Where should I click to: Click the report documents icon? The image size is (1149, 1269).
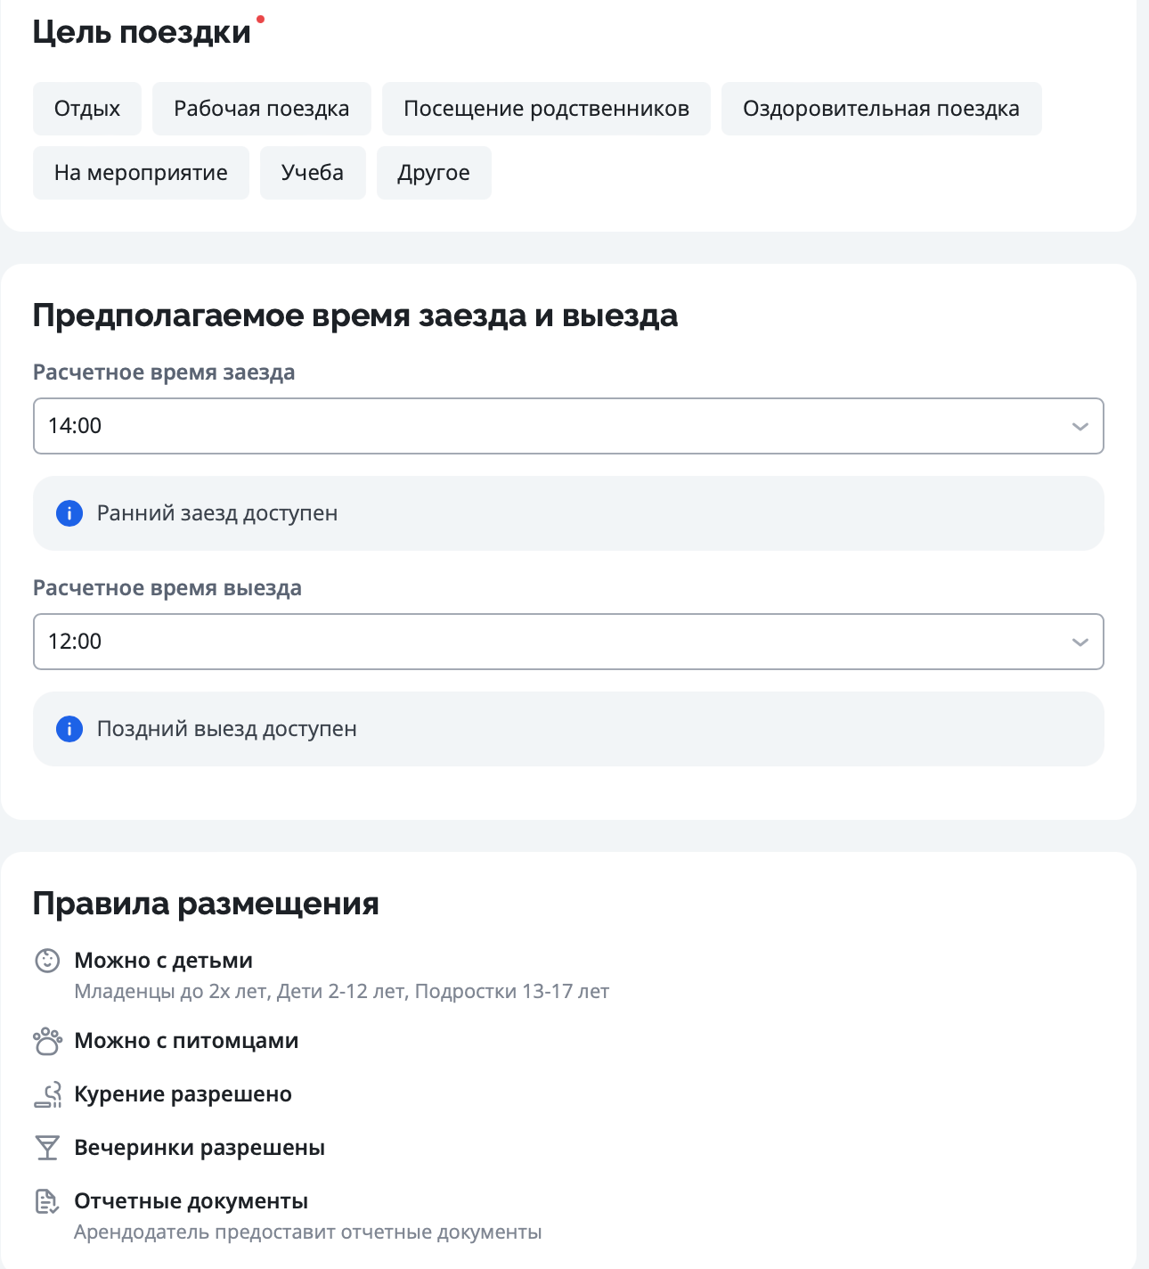pos(47,1201)
